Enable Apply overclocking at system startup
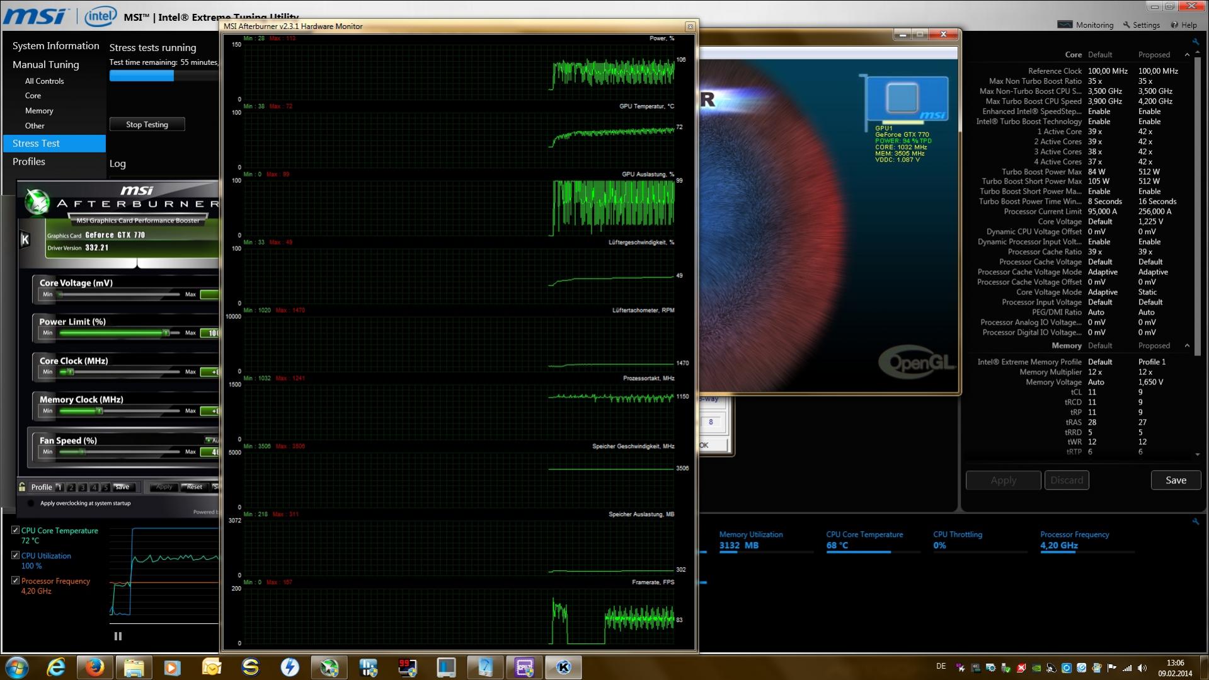The width and height of the screenshot is (1209, 680). [31, 503]
